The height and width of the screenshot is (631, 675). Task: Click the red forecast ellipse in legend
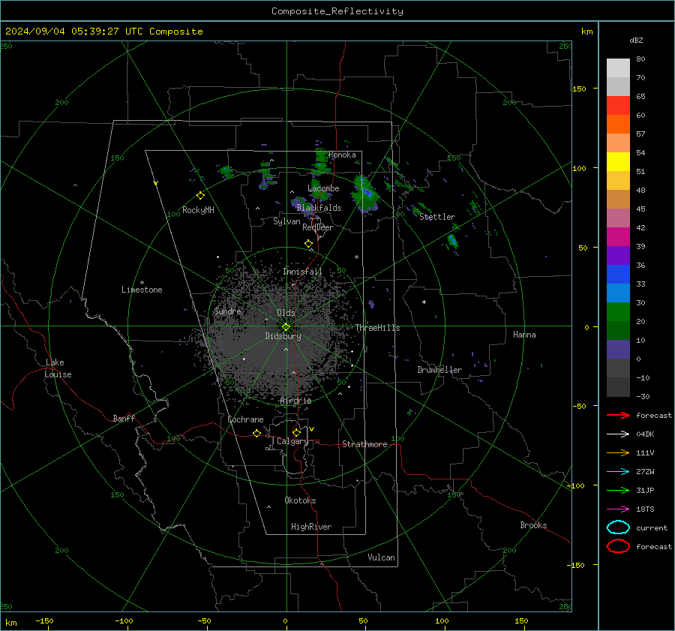618,546
